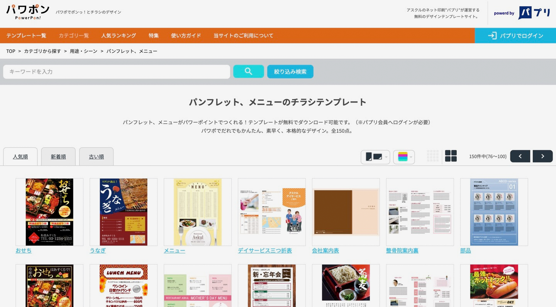The width and height of the screenshot is (556, 307).
Task: Click the PowerPon site logo
Action: 28,12
